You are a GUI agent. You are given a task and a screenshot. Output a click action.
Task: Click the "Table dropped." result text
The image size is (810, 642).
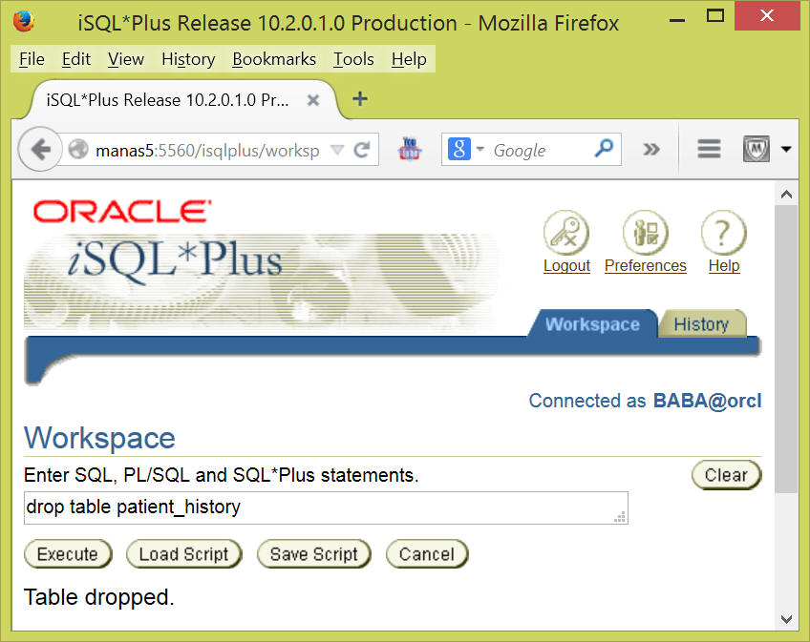[x=99, y=597]
